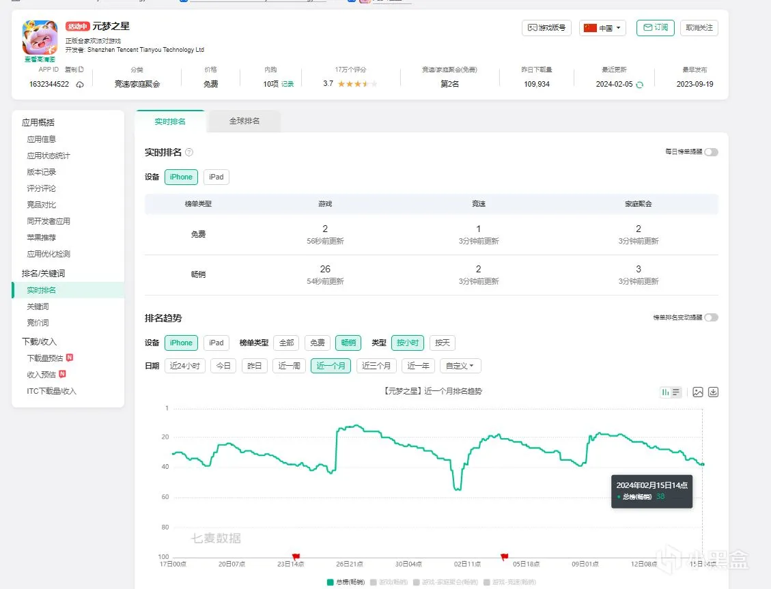
Task: Select 畅销 chart type filter
Action: [348, 343]
